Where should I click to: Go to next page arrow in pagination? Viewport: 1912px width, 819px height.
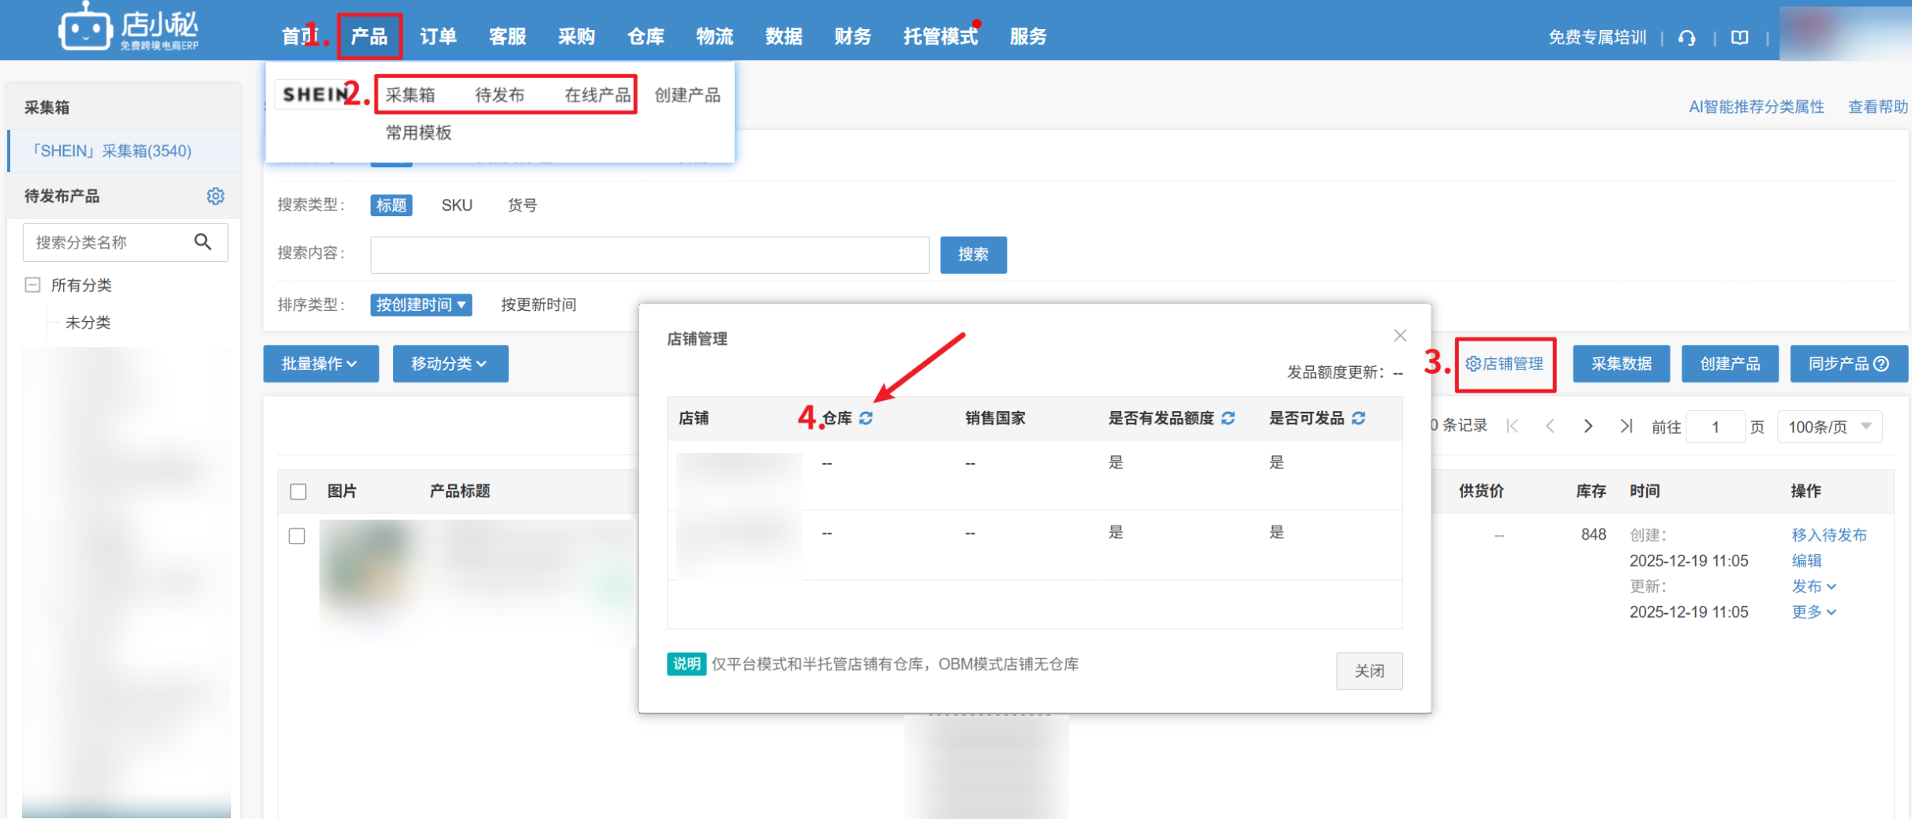(1588, 427)
